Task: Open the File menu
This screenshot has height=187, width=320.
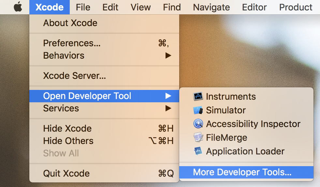Action: [83, 7]
